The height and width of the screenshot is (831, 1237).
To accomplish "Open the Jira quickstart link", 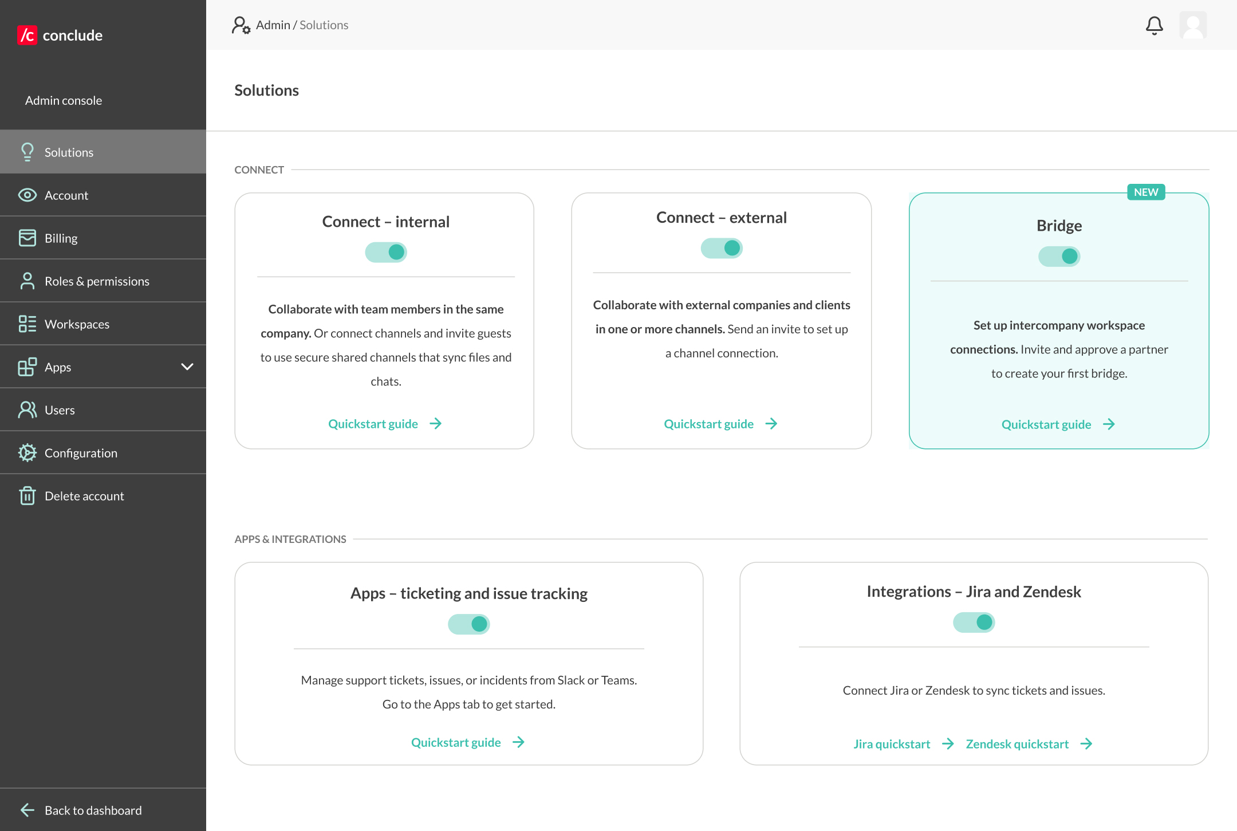I will pos(892,743).
